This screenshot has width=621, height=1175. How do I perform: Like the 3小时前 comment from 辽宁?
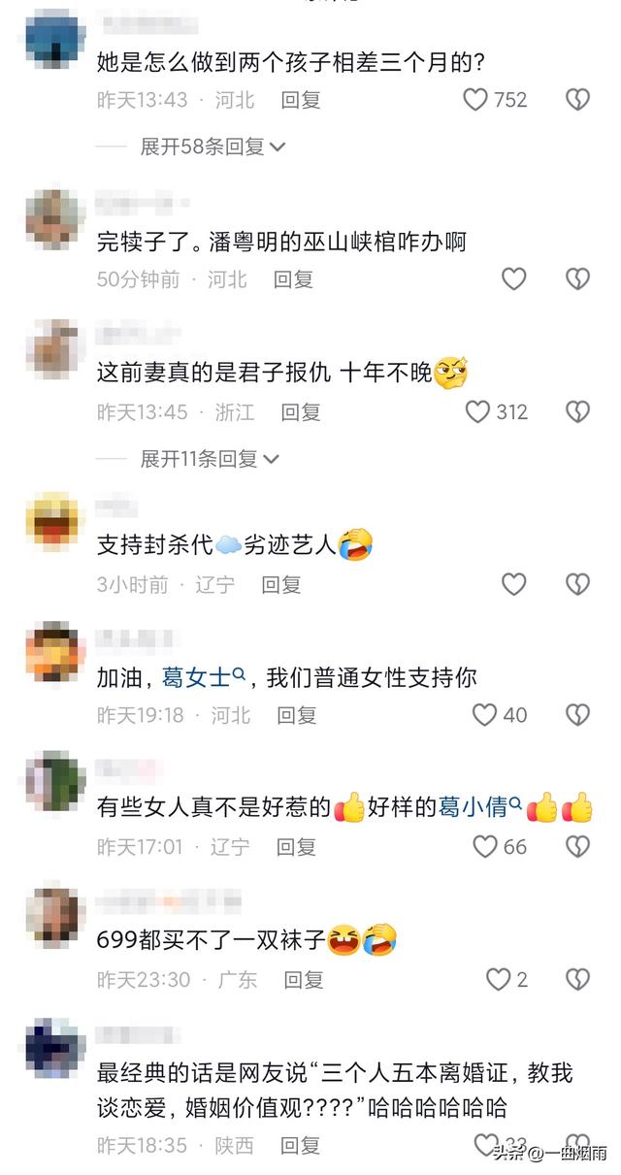pos(513,584)
